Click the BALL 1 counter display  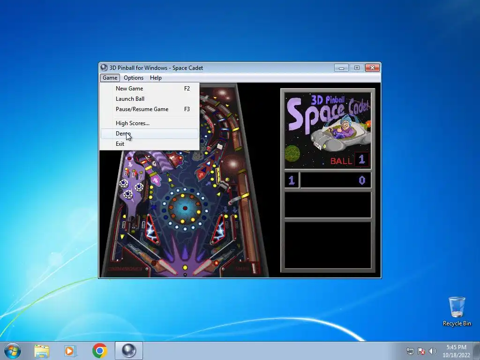[x=349, y=160]
